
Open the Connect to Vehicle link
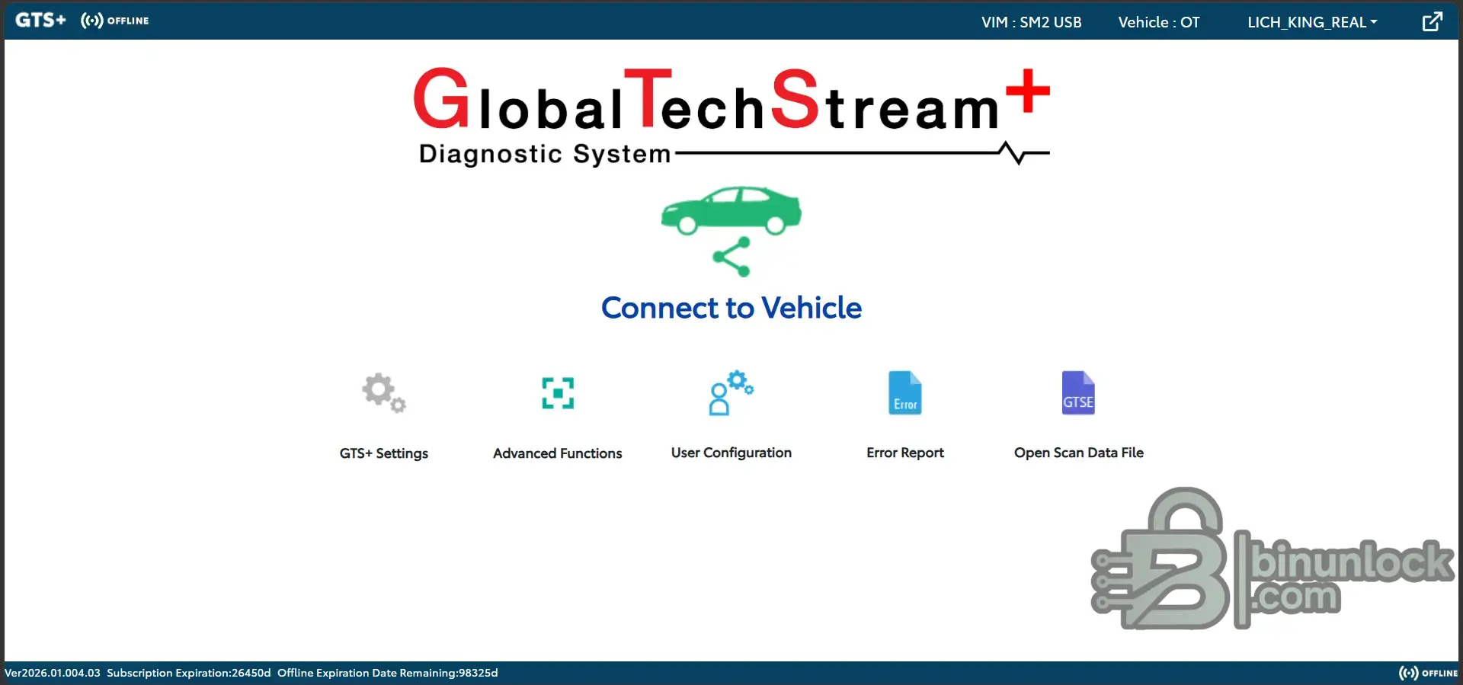point(731,308)
